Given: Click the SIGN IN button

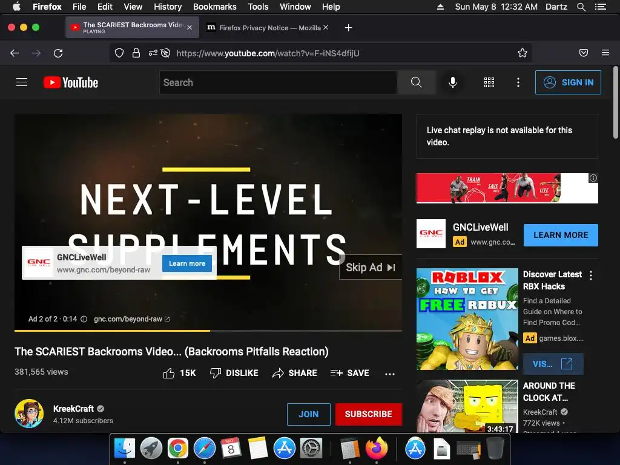Looking at the screenshot, I should click(568, 82).
